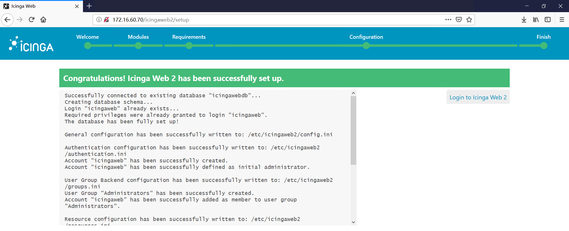Close the Icinga Web tab
This screenshot has height=231, width=569.
pyautogui.click(x=77, y=6)
